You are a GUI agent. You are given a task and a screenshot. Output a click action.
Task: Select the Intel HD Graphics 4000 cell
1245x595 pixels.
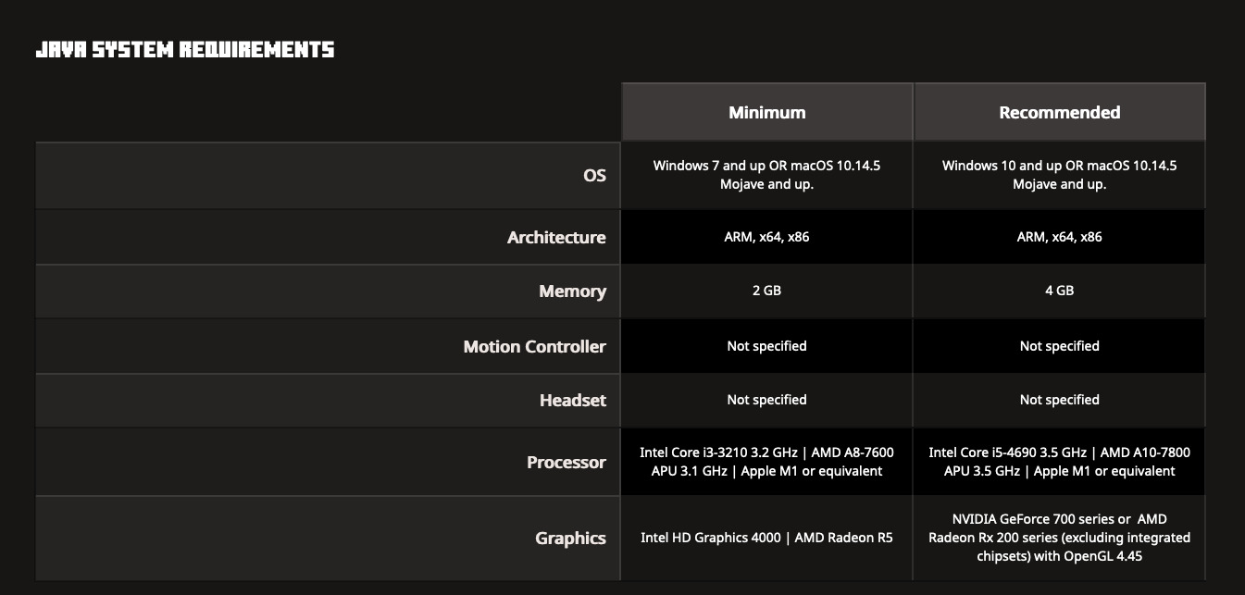point(766,538)
